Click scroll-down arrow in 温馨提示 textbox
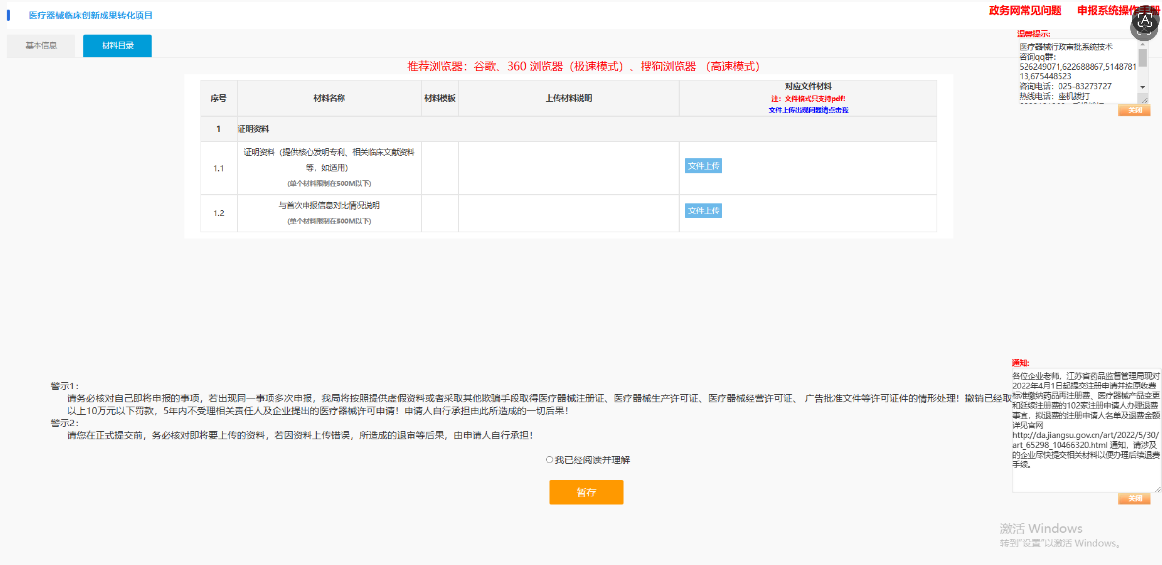The height and width of the screenshot is (565, 1162). pos(1143,87)
